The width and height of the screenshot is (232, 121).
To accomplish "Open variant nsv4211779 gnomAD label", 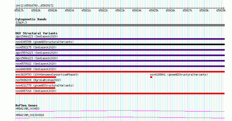I will coord(45,85).
